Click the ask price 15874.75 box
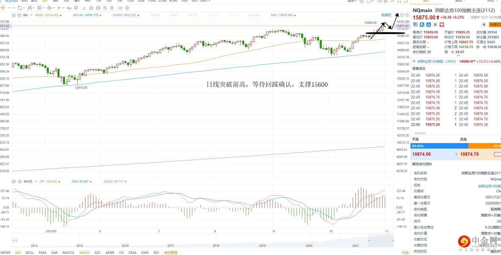The width and height of the screenshot is (501, 255). click(479, 154)
